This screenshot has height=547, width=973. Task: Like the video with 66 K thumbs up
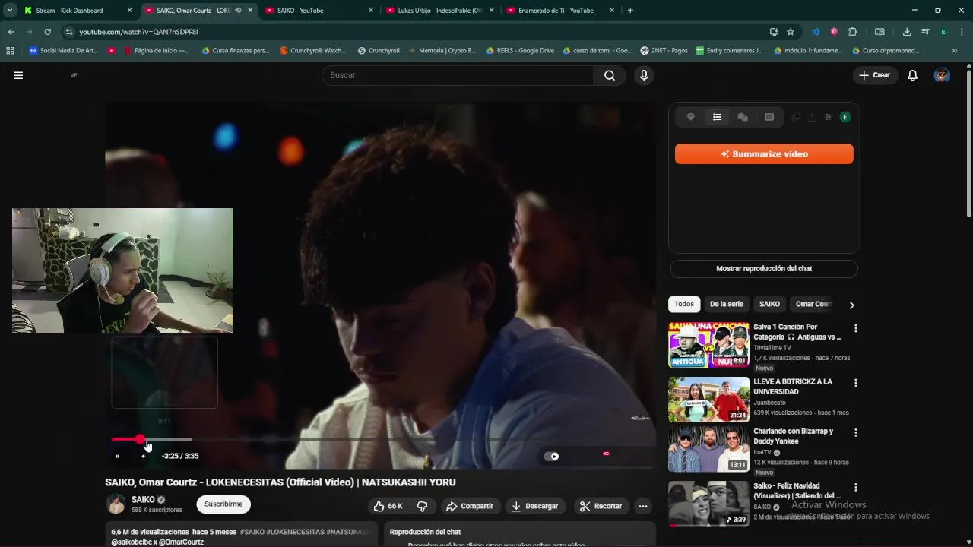[388, 506]
